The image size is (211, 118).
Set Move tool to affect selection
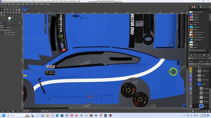[8, 28]
